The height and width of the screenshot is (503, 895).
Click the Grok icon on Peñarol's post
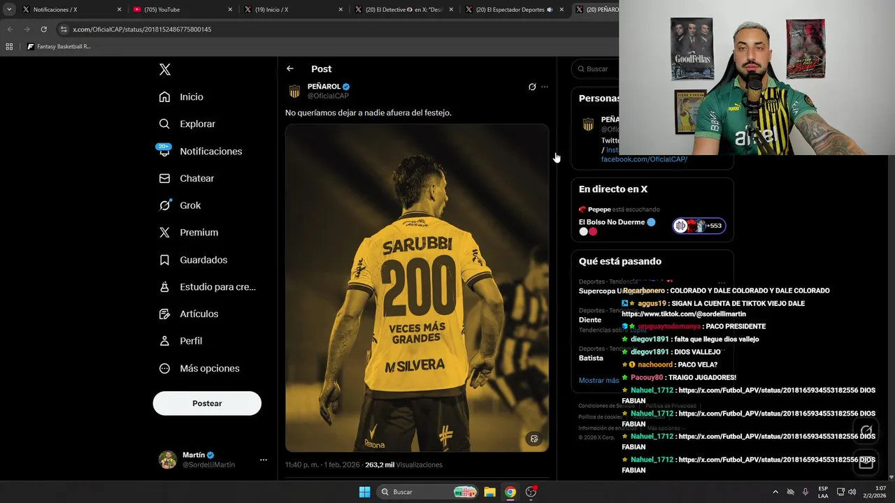click(x=532, y=87)
